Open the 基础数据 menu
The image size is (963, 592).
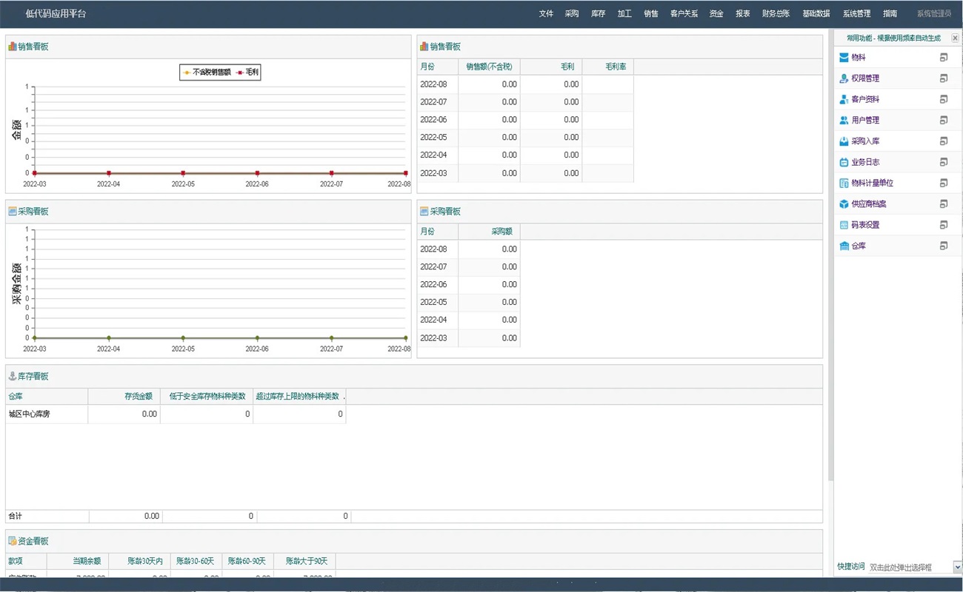tap(816, 14)
